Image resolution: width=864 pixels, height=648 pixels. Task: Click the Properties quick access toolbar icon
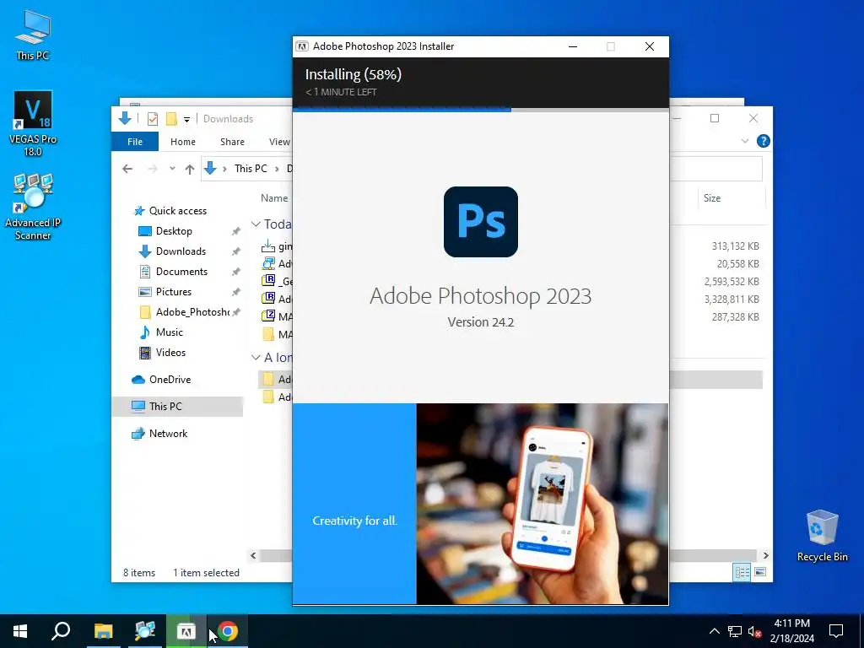coord(153,118)
